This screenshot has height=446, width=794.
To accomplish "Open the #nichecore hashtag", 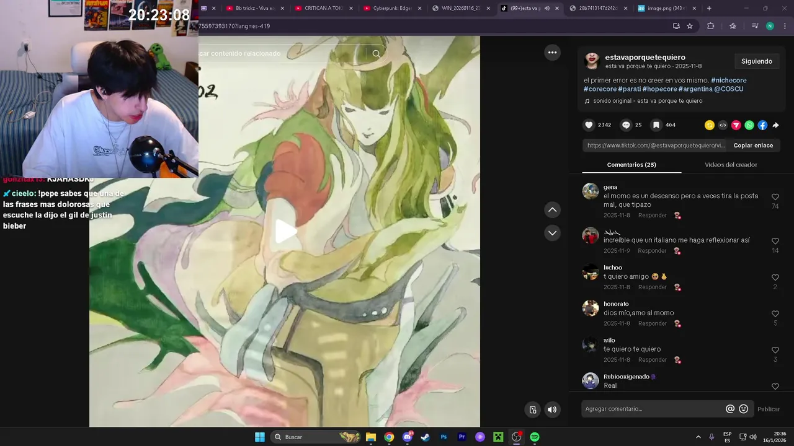I will pos(729,81).
